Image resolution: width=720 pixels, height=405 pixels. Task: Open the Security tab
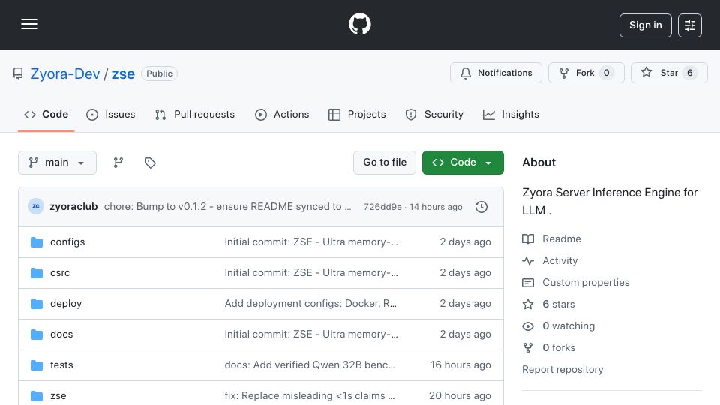(x=434, y=114)
